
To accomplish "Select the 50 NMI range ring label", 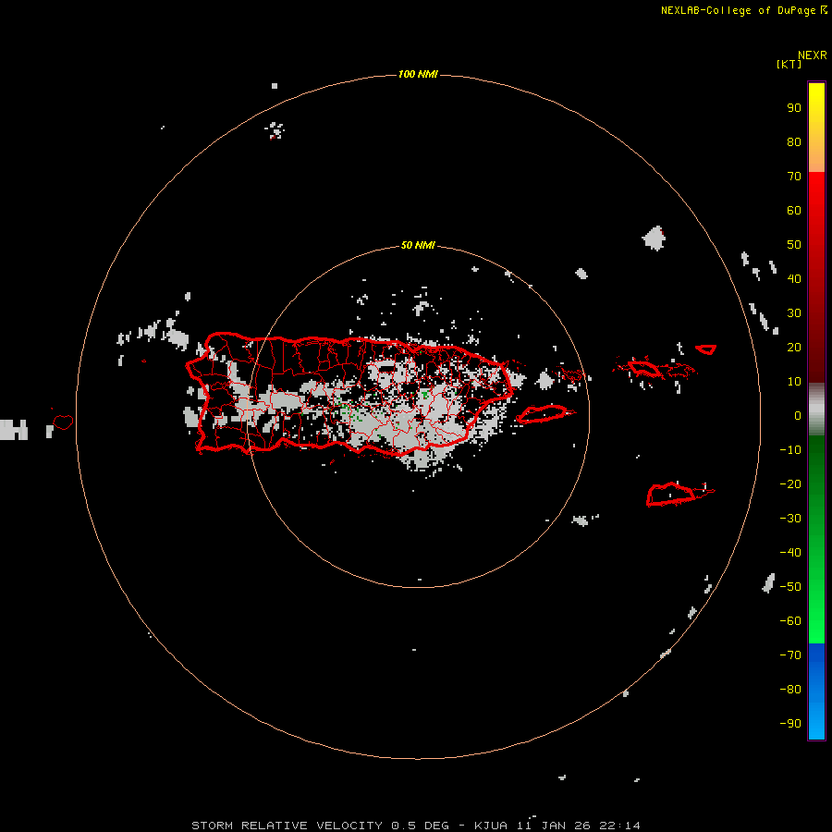I will point(418,245).
